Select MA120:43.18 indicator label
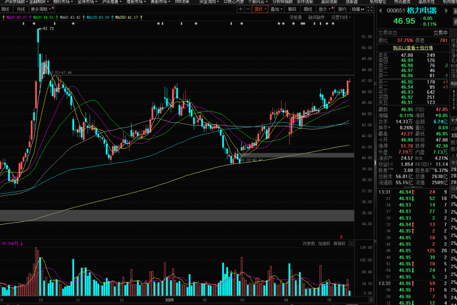The image size is (457, 305). point(98,17)
